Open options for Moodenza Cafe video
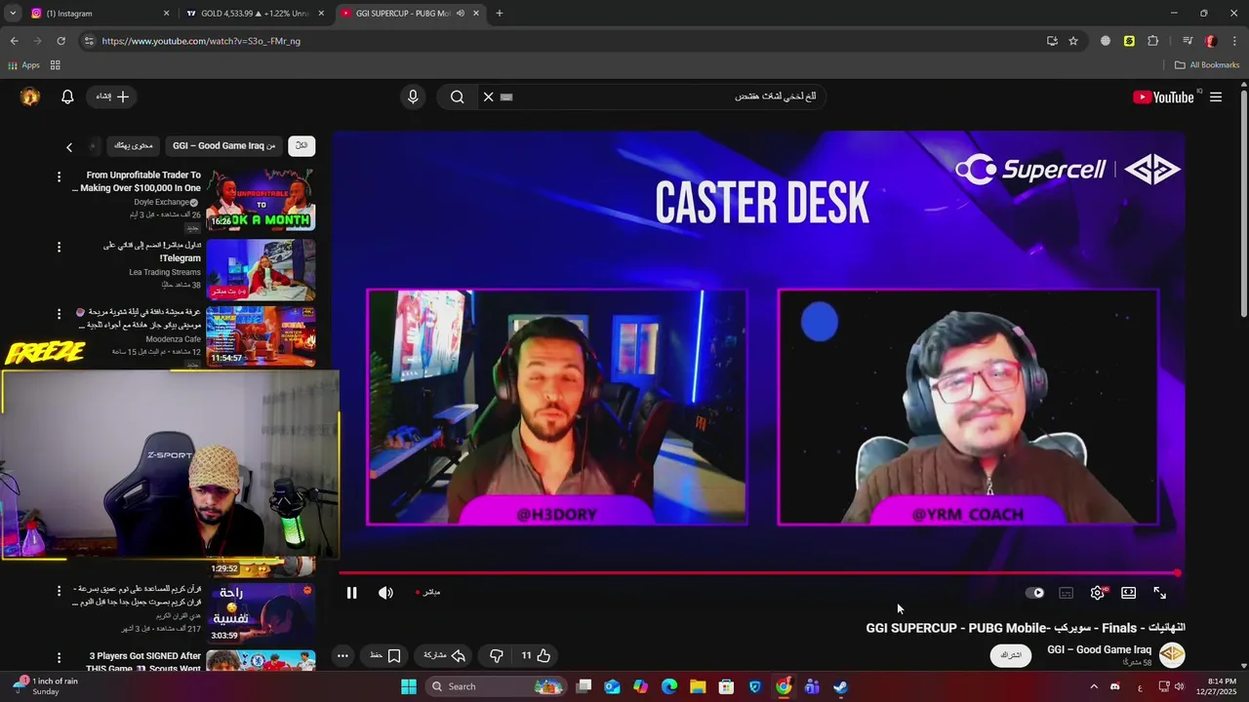Viewport: 1249px width, 702px height. (x=59, y=314)
